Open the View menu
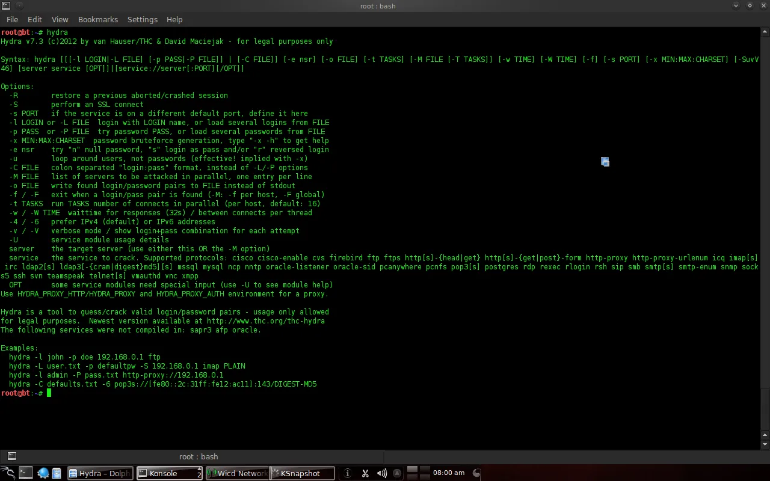Viewport: 770px width, 481px height. [x=60, y=19]
